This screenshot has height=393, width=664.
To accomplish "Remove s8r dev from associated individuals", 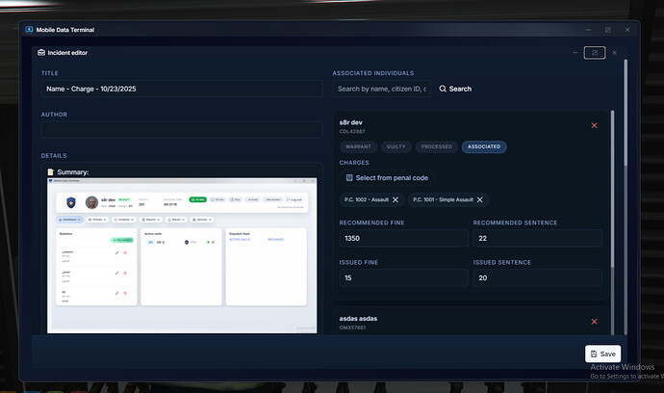I will pyautogui.click(x=594, y=125).
